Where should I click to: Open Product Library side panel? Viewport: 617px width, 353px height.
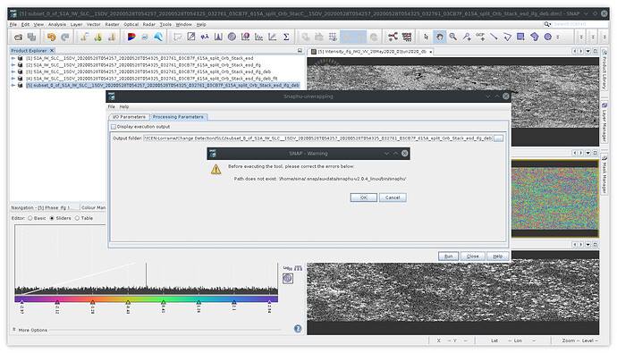[x=604, y=70]
